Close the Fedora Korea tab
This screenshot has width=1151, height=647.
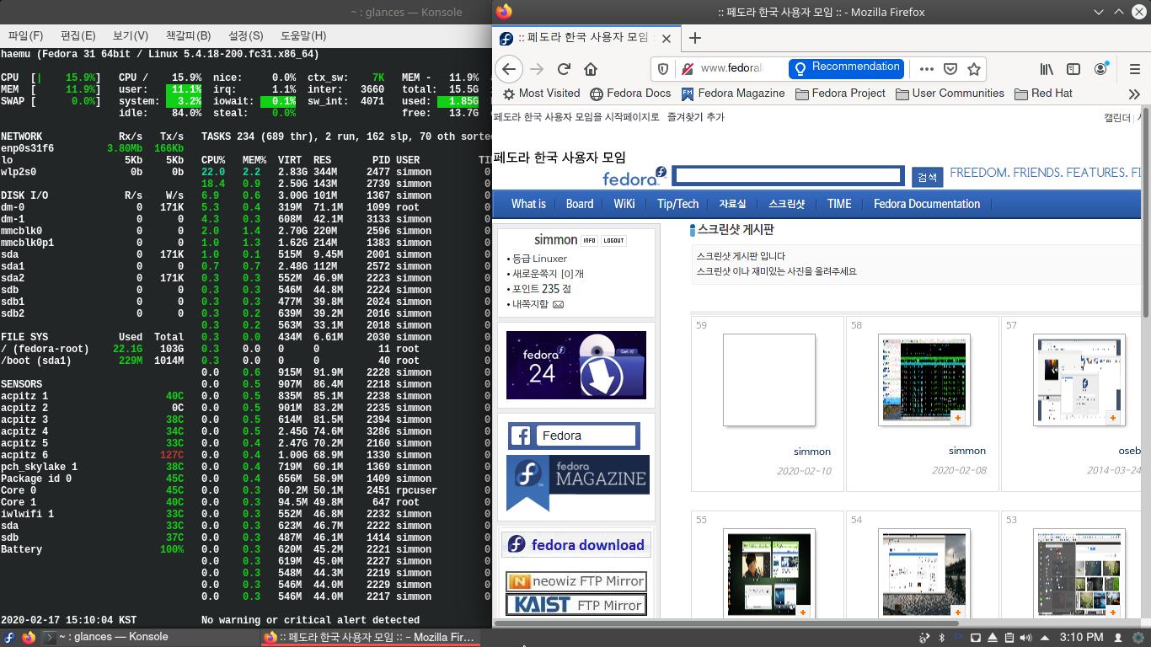tap(667, 38)
